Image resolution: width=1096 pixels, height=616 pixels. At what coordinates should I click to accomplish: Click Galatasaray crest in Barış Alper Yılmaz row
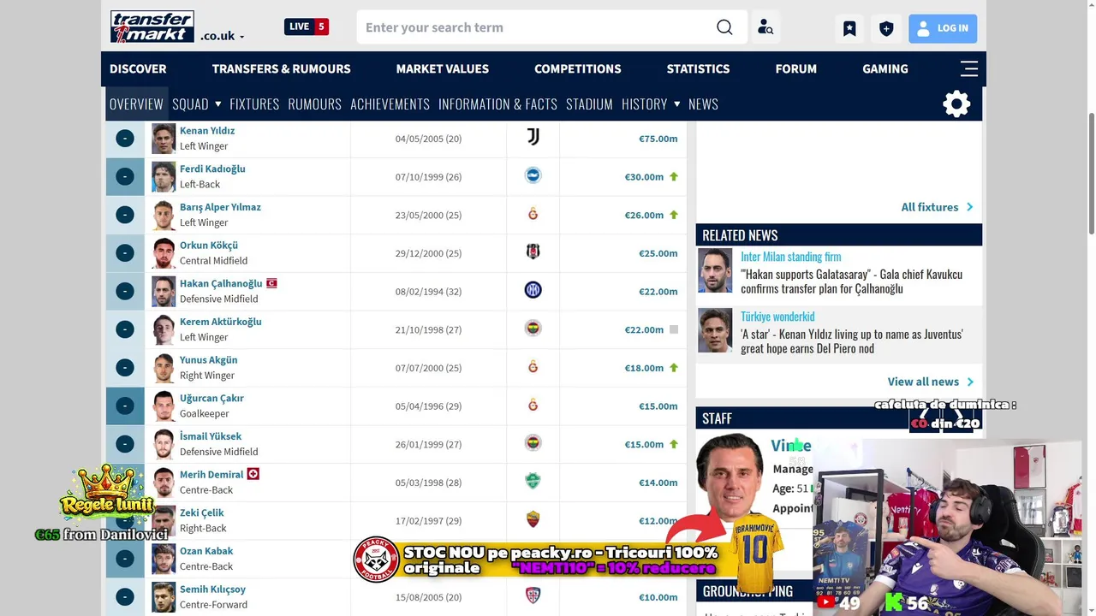(533, 214)
